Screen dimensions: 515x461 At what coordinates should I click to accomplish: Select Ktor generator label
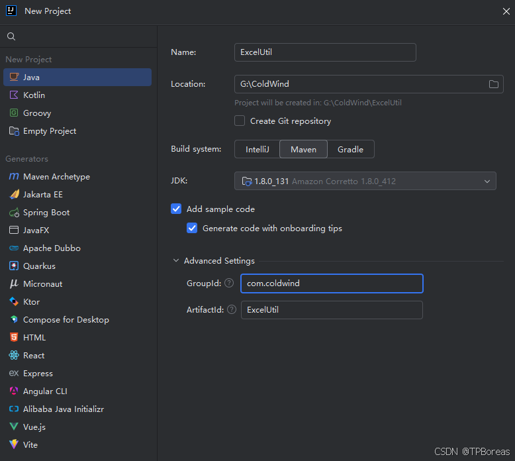(x=31, y=301)
